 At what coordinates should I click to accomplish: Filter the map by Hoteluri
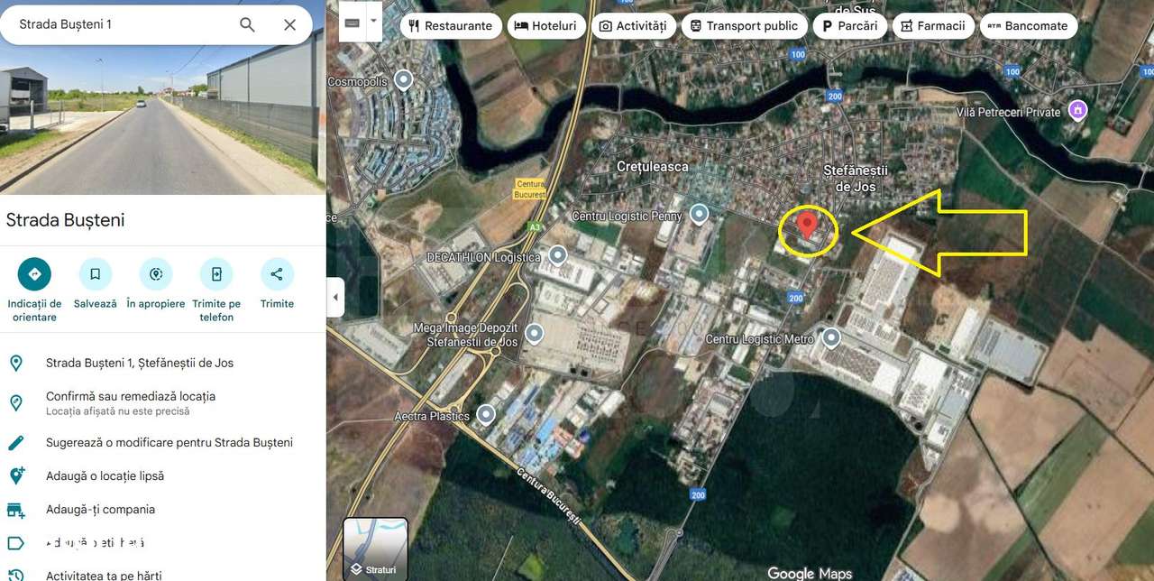[545, 26]
